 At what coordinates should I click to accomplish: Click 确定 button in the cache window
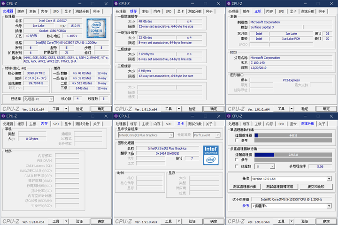214,109
